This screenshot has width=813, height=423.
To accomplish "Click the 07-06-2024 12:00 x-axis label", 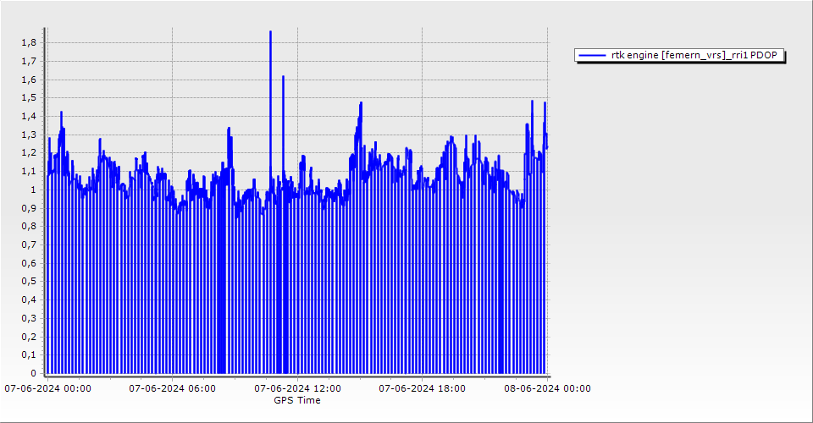I will pos(297,388).
